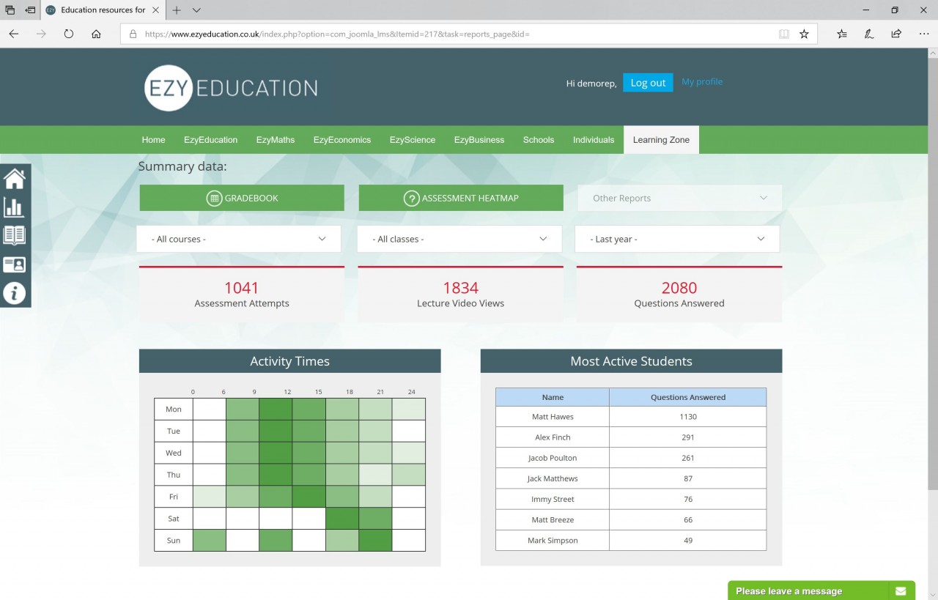The width and height of the screenshot is (938, 600).
Task: Open the All courses dropdown
Action: pos(239,239)
